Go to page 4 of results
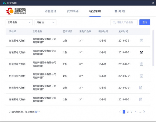The image size is (156, 122). click(136, 112)
